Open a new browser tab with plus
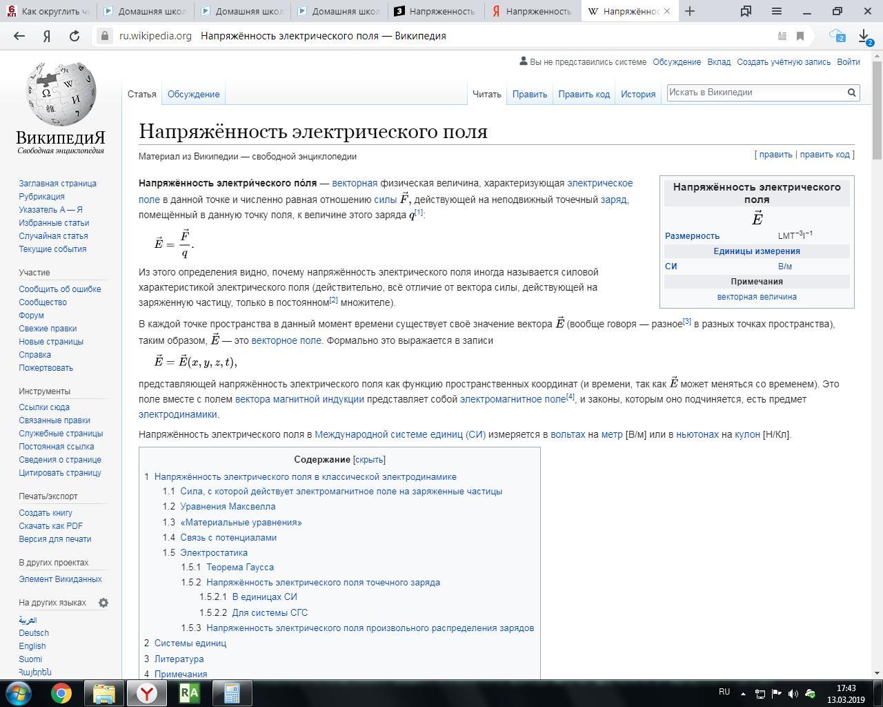The image size is (883, 707). (689, 11)
